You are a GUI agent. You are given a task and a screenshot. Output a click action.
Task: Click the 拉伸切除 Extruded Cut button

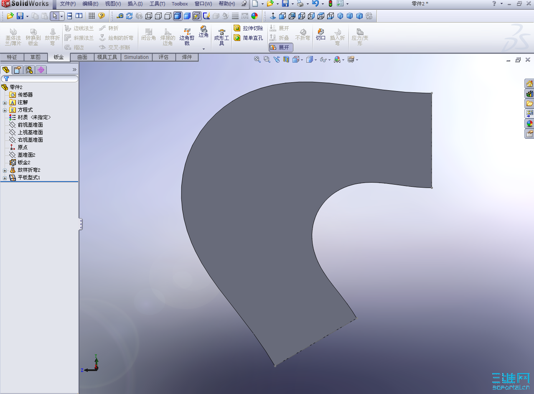(x=249, y=28)
